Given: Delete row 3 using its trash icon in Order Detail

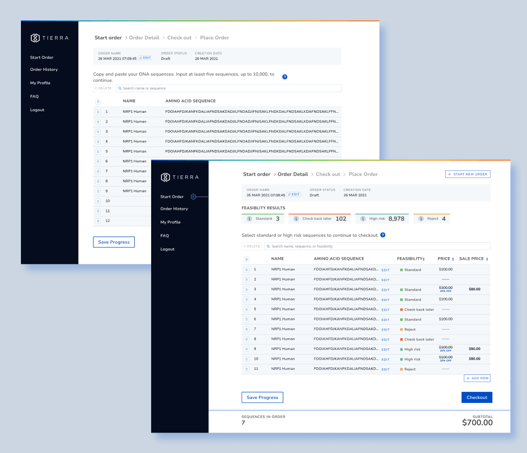Looking at the screenshot, I should (246, 289).
